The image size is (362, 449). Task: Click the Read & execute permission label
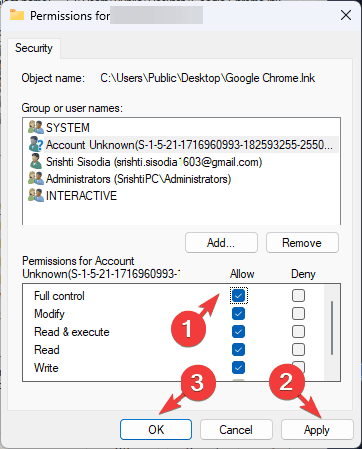click(72, 332)
